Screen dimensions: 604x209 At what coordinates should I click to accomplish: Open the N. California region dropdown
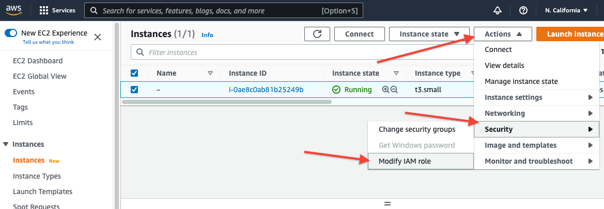point(566,10)
